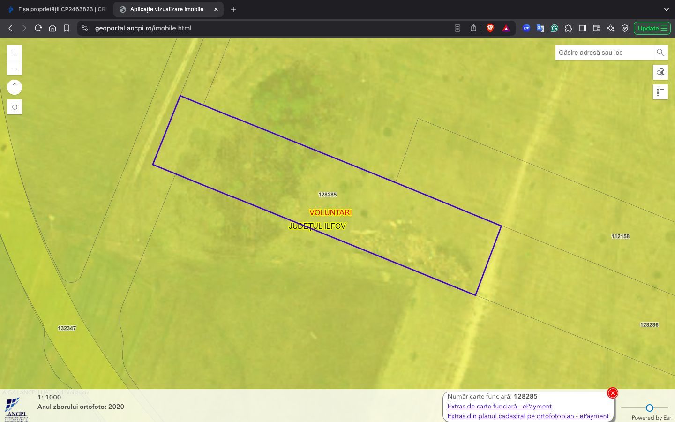Zoom out of the map

tap(15, 68)
